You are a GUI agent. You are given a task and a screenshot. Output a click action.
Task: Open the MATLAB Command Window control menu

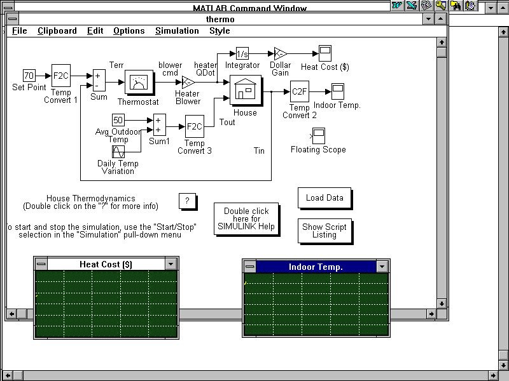click(8, 8)
